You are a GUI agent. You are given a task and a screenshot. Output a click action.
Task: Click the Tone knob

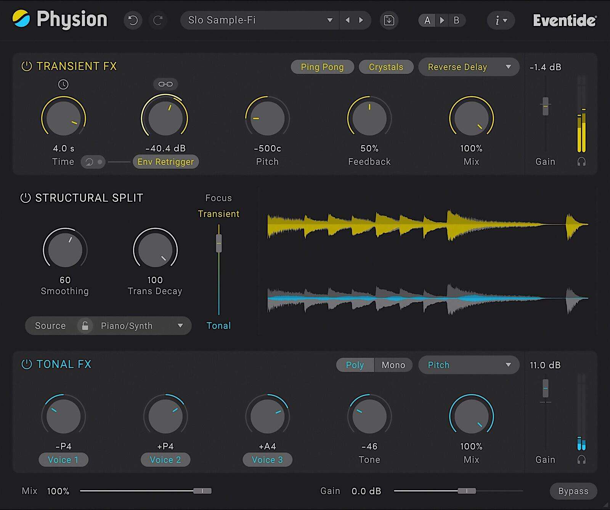tap(369, 416)
